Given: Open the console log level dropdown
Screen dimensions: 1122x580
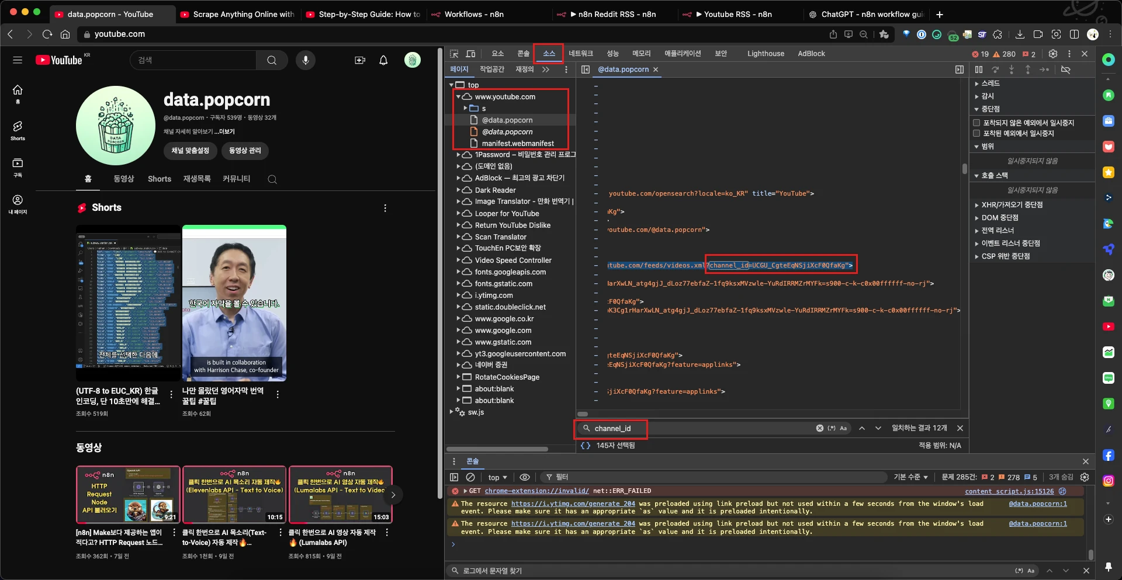Looking at the screenshot, I should click(x=910, y=477).
